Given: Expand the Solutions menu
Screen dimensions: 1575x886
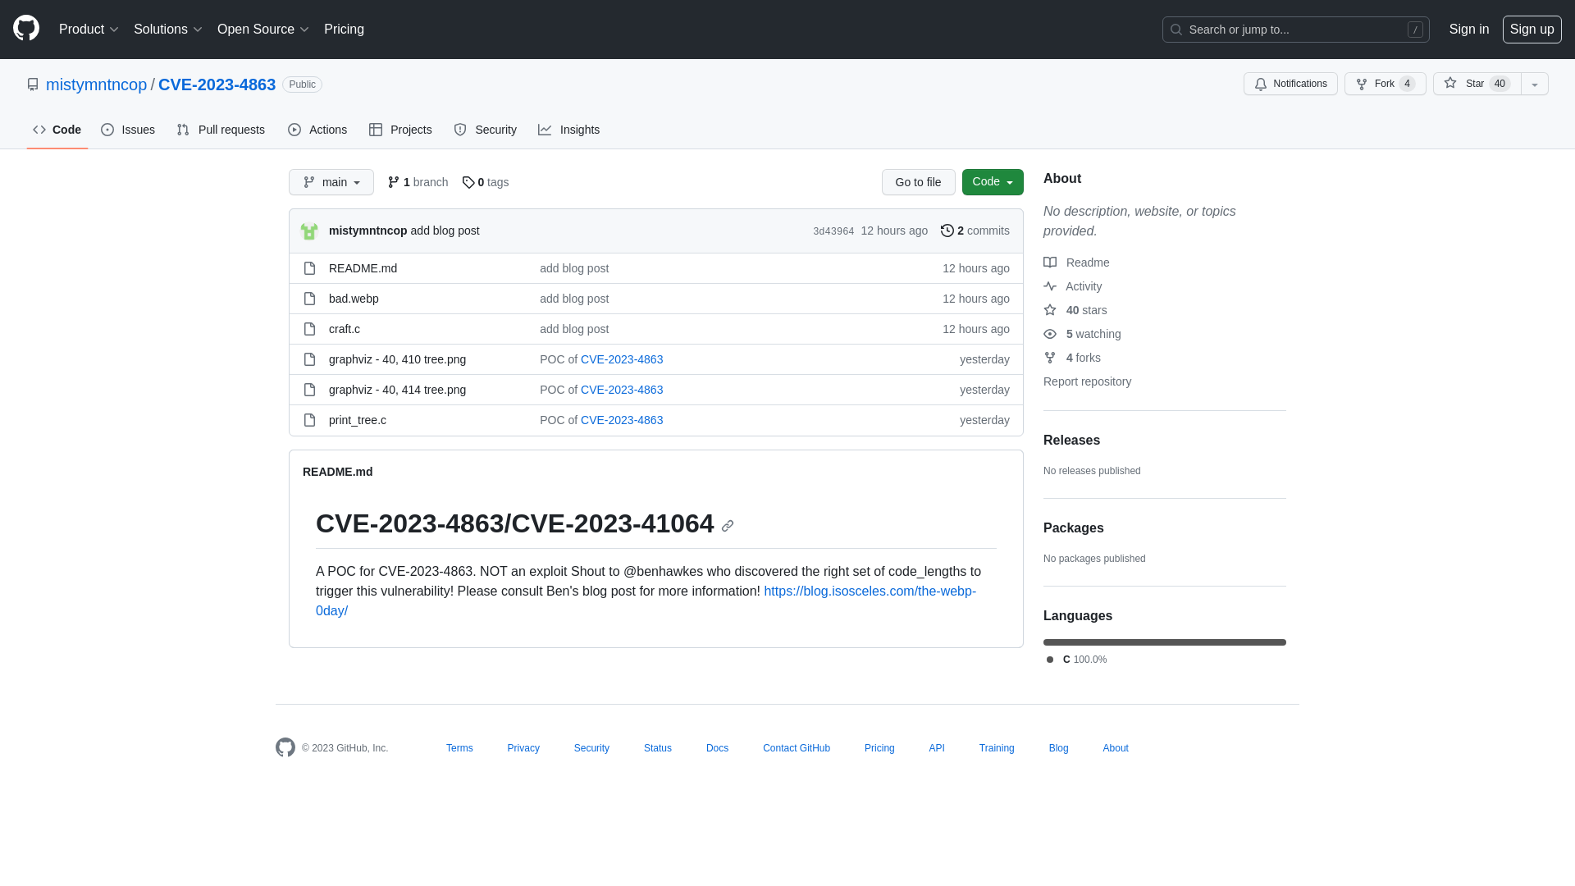Looking at the screenshot, I should point(168,30).
